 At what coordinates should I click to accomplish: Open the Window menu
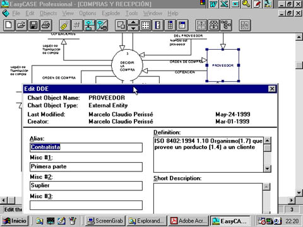click(x=153, y=13)
